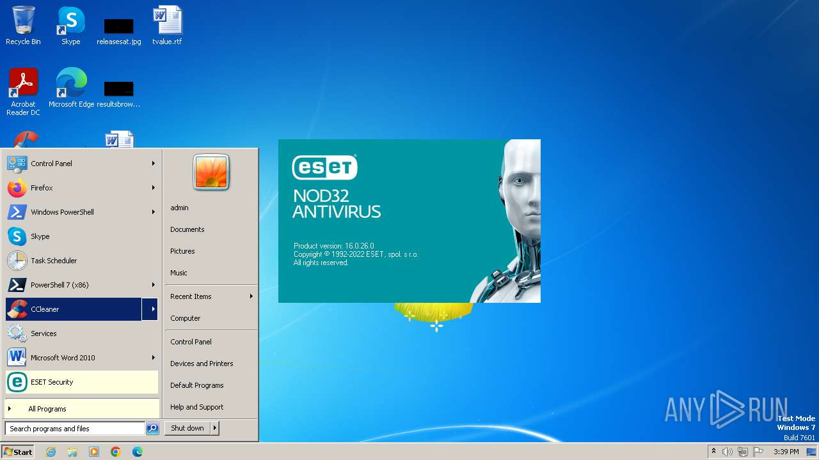The height and width of the screenshot is (460, 819).
Task: Click the network tray icon
Action: pyautogui.click(x=743, y=452)
